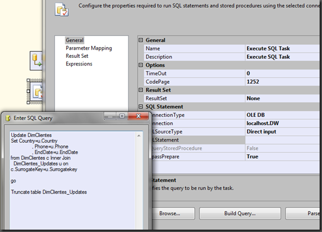Click the IsQueryStoredProcedure value False
Viewport: 322px width, 232px height.
[x=282, y=148]
